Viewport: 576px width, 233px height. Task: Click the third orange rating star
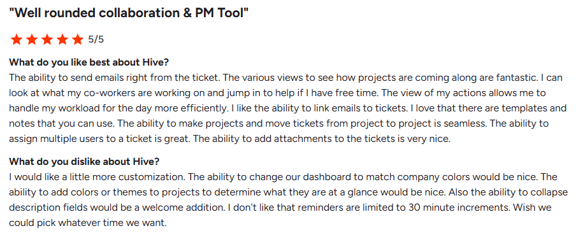pyautogui.click(x=47, y=39)
